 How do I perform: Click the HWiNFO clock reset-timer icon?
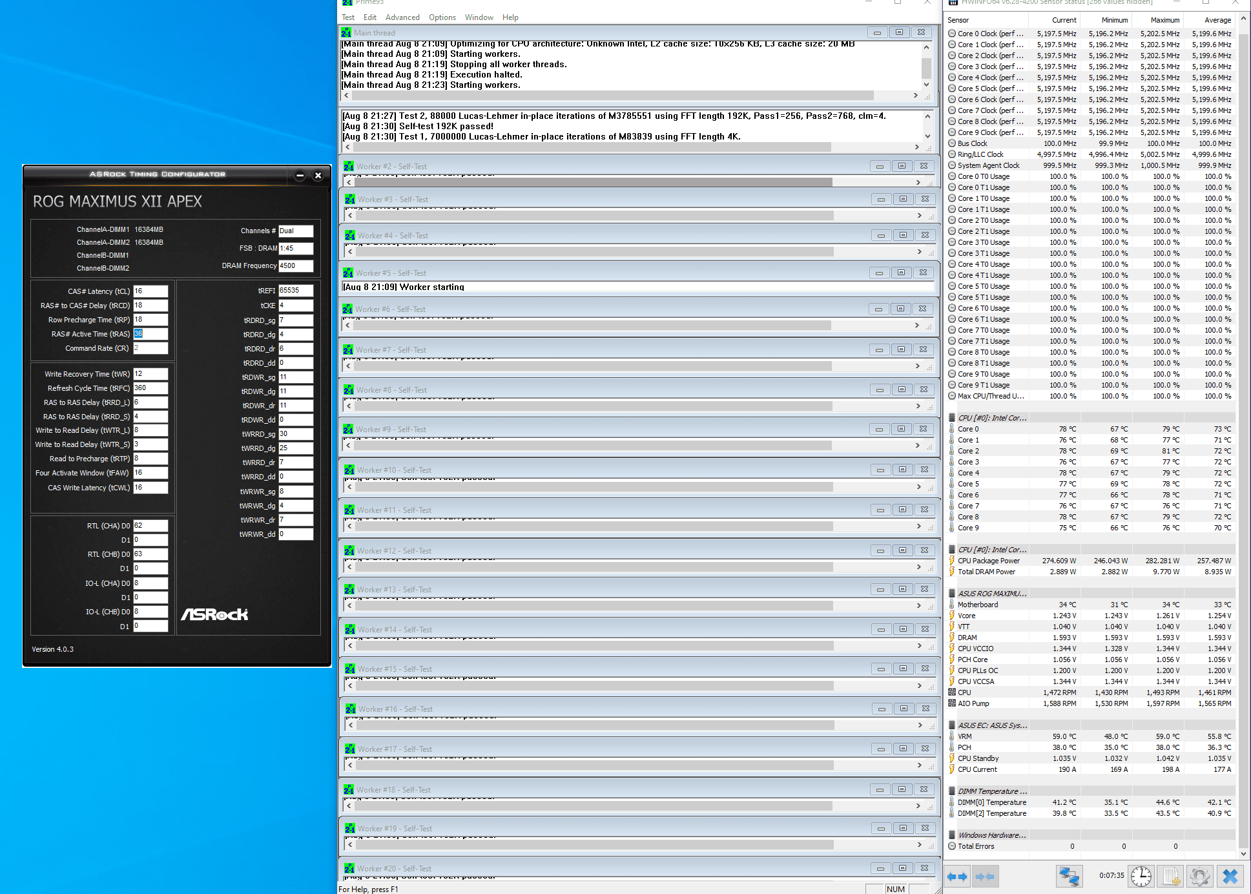coord(1141,877)
